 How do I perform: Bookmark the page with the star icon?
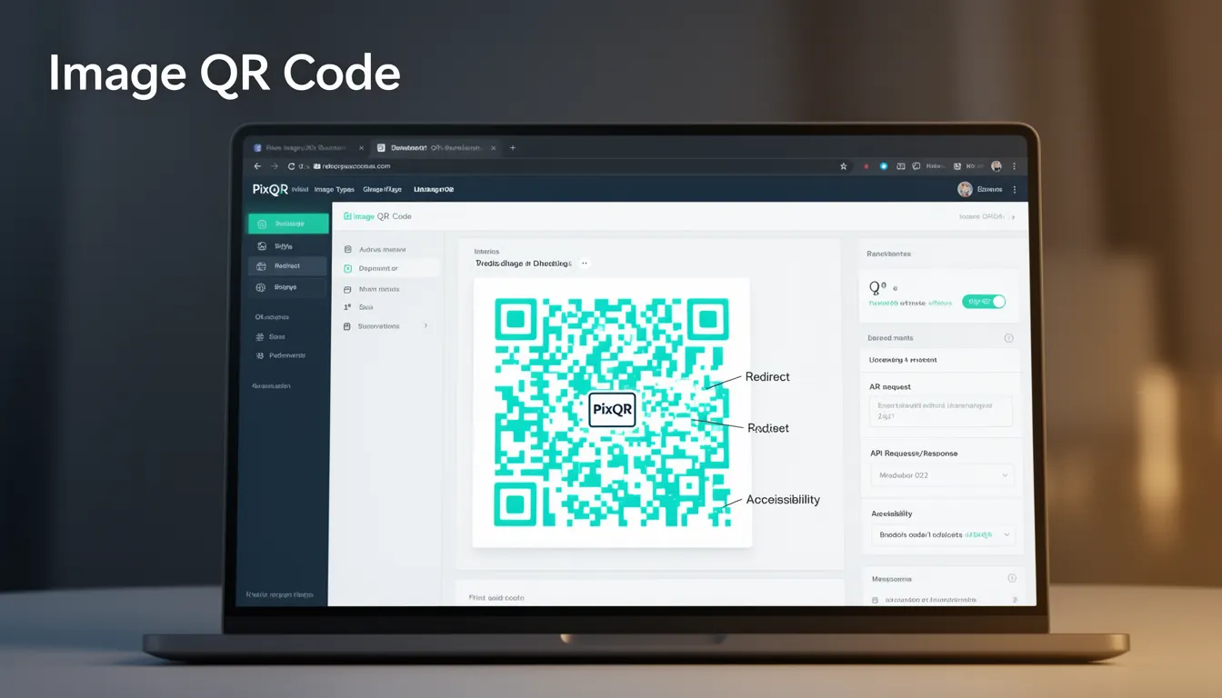[843, 166]
